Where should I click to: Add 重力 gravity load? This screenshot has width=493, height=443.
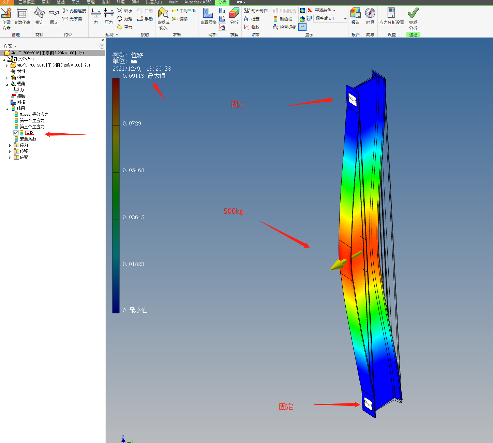click(x=125, y=27)
